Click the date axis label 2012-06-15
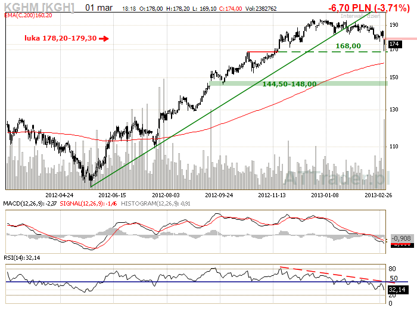The width and height of the screenshot is (417, 311). tap(112, 195)
